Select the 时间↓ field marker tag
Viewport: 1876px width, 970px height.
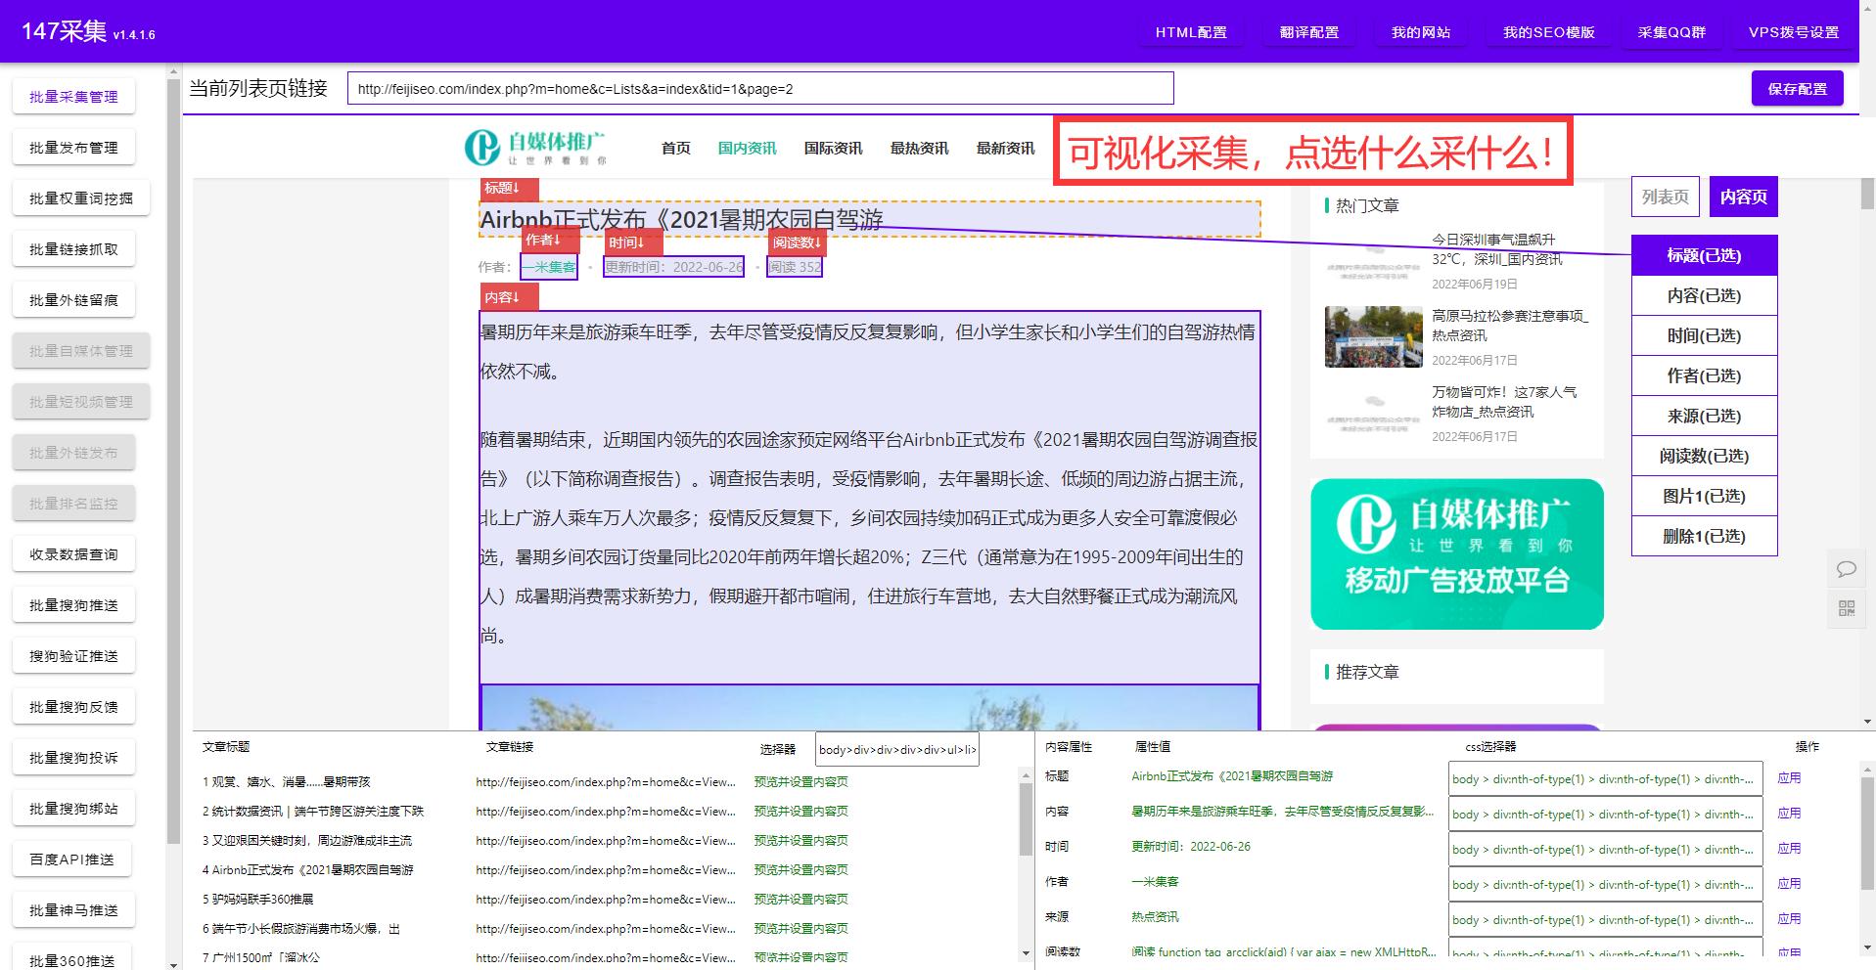625,242
